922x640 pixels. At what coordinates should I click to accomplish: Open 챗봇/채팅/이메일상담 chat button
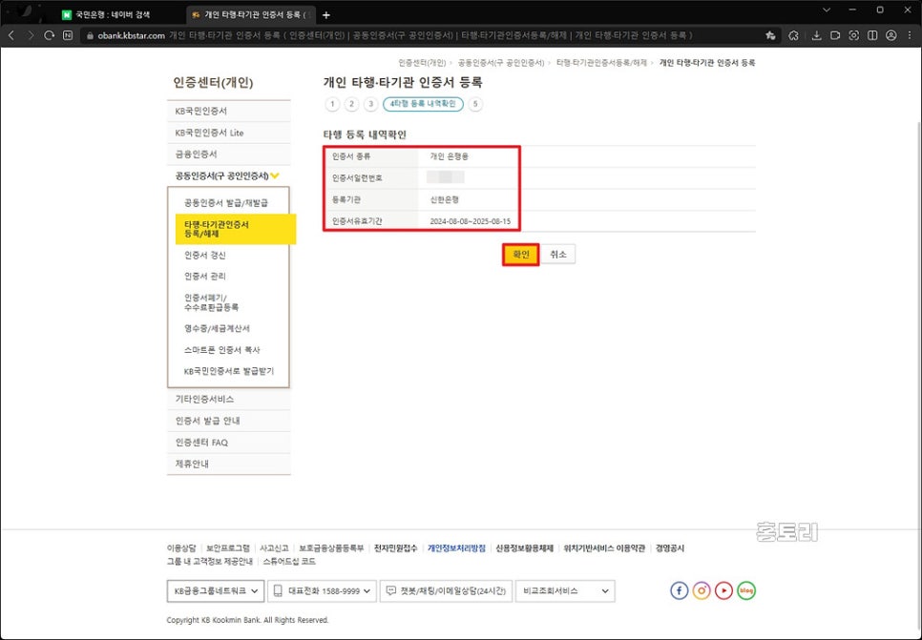point(446,591)
